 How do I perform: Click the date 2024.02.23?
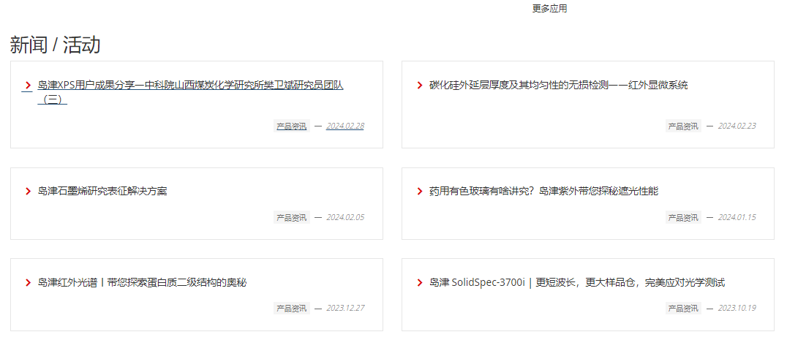[x=737, y=126]
